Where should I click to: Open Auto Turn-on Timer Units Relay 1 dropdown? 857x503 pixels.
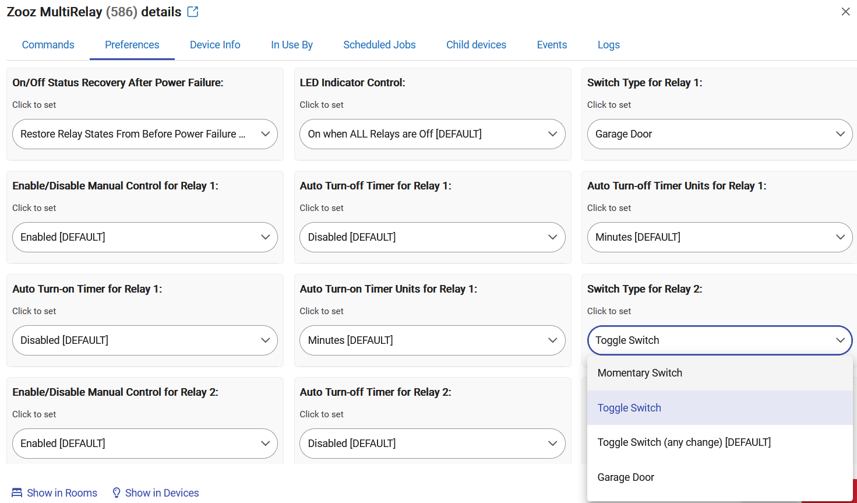point(432,340)
